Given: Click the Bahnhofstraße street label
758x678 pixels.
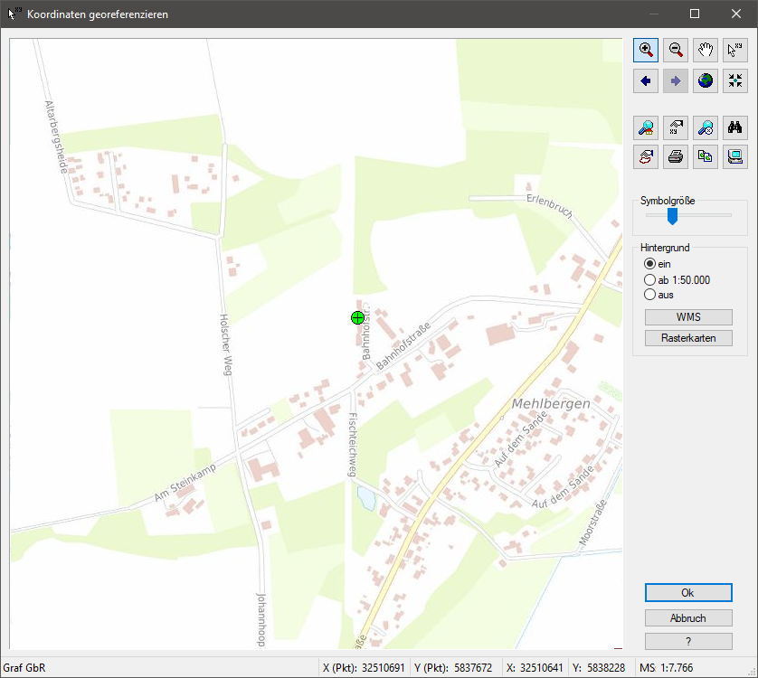Looking at the screenshot, I should (403, 346).
